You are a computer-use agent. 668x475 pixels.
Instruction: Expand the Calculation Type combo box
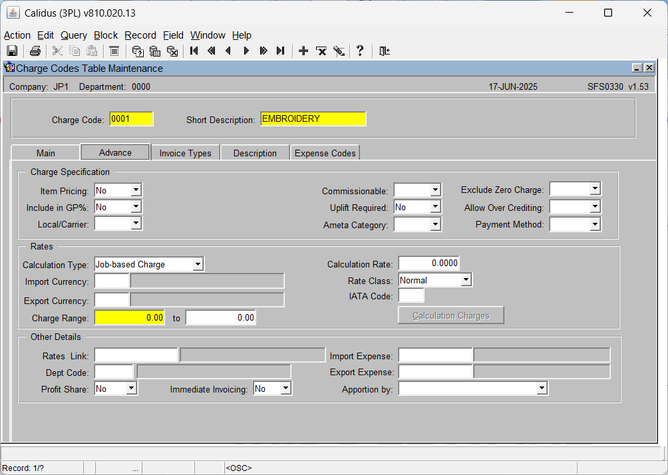pos(198,264)
